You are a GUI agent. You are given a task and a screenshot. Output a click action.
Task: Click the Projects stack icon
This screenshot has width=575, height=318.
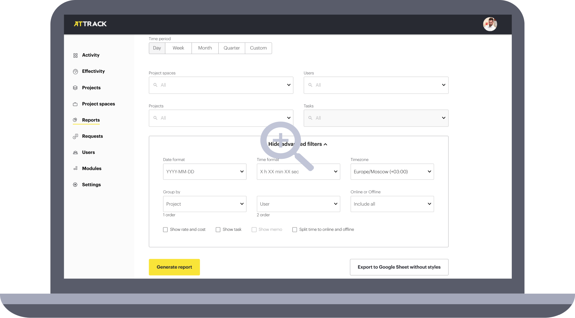click(x=75, y=88)
